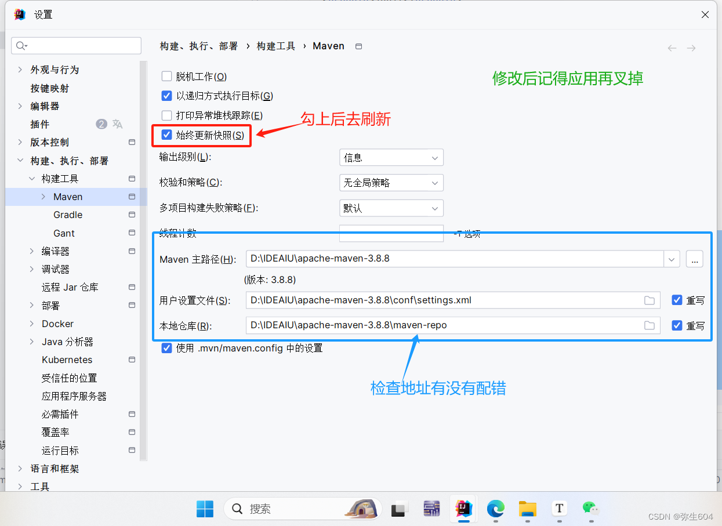This screenshot has height=526, width=722.
Task: Click the ... browse button for Maven path
Action: point(695,259)
